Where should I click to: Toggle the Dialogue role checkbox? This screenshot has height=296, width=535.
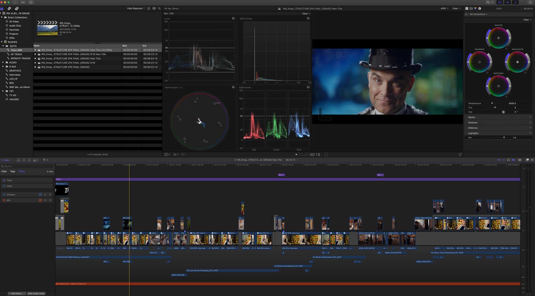click(4, 195)
